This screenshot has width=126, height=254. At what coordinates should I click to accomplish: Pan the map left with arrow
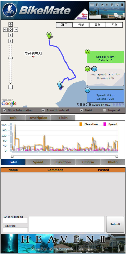pos(5,30)
